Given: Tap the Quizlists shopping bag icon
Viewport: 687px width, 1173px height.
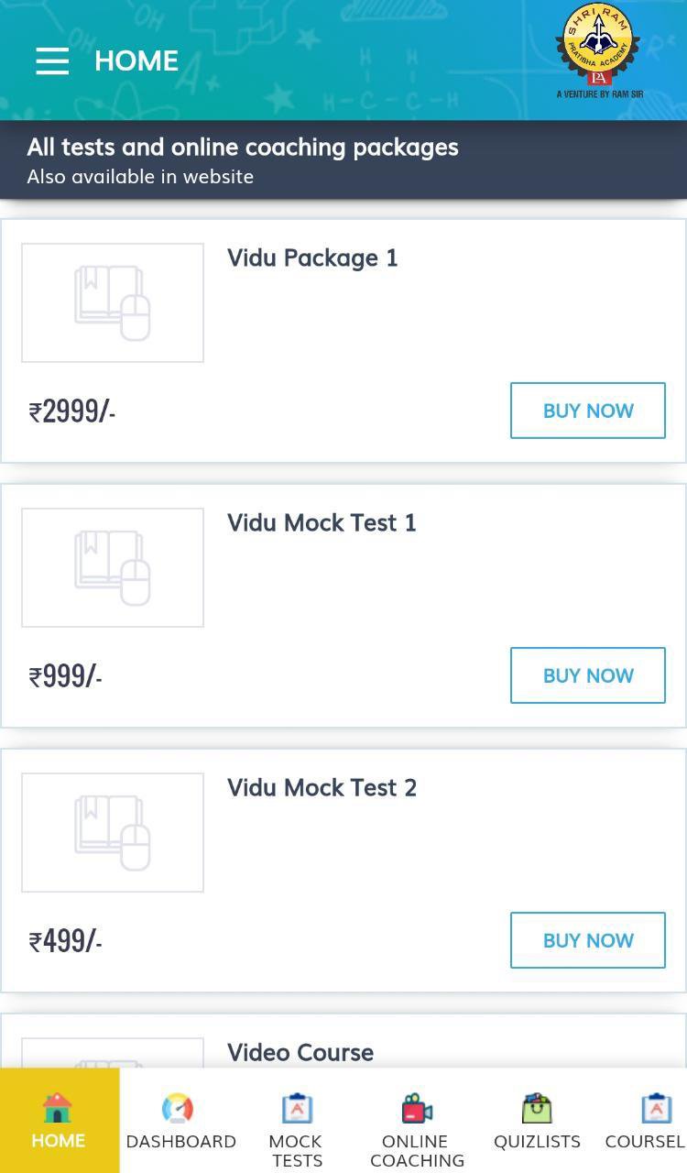Looking at the screenshot, I should [x=537, y=1108].
